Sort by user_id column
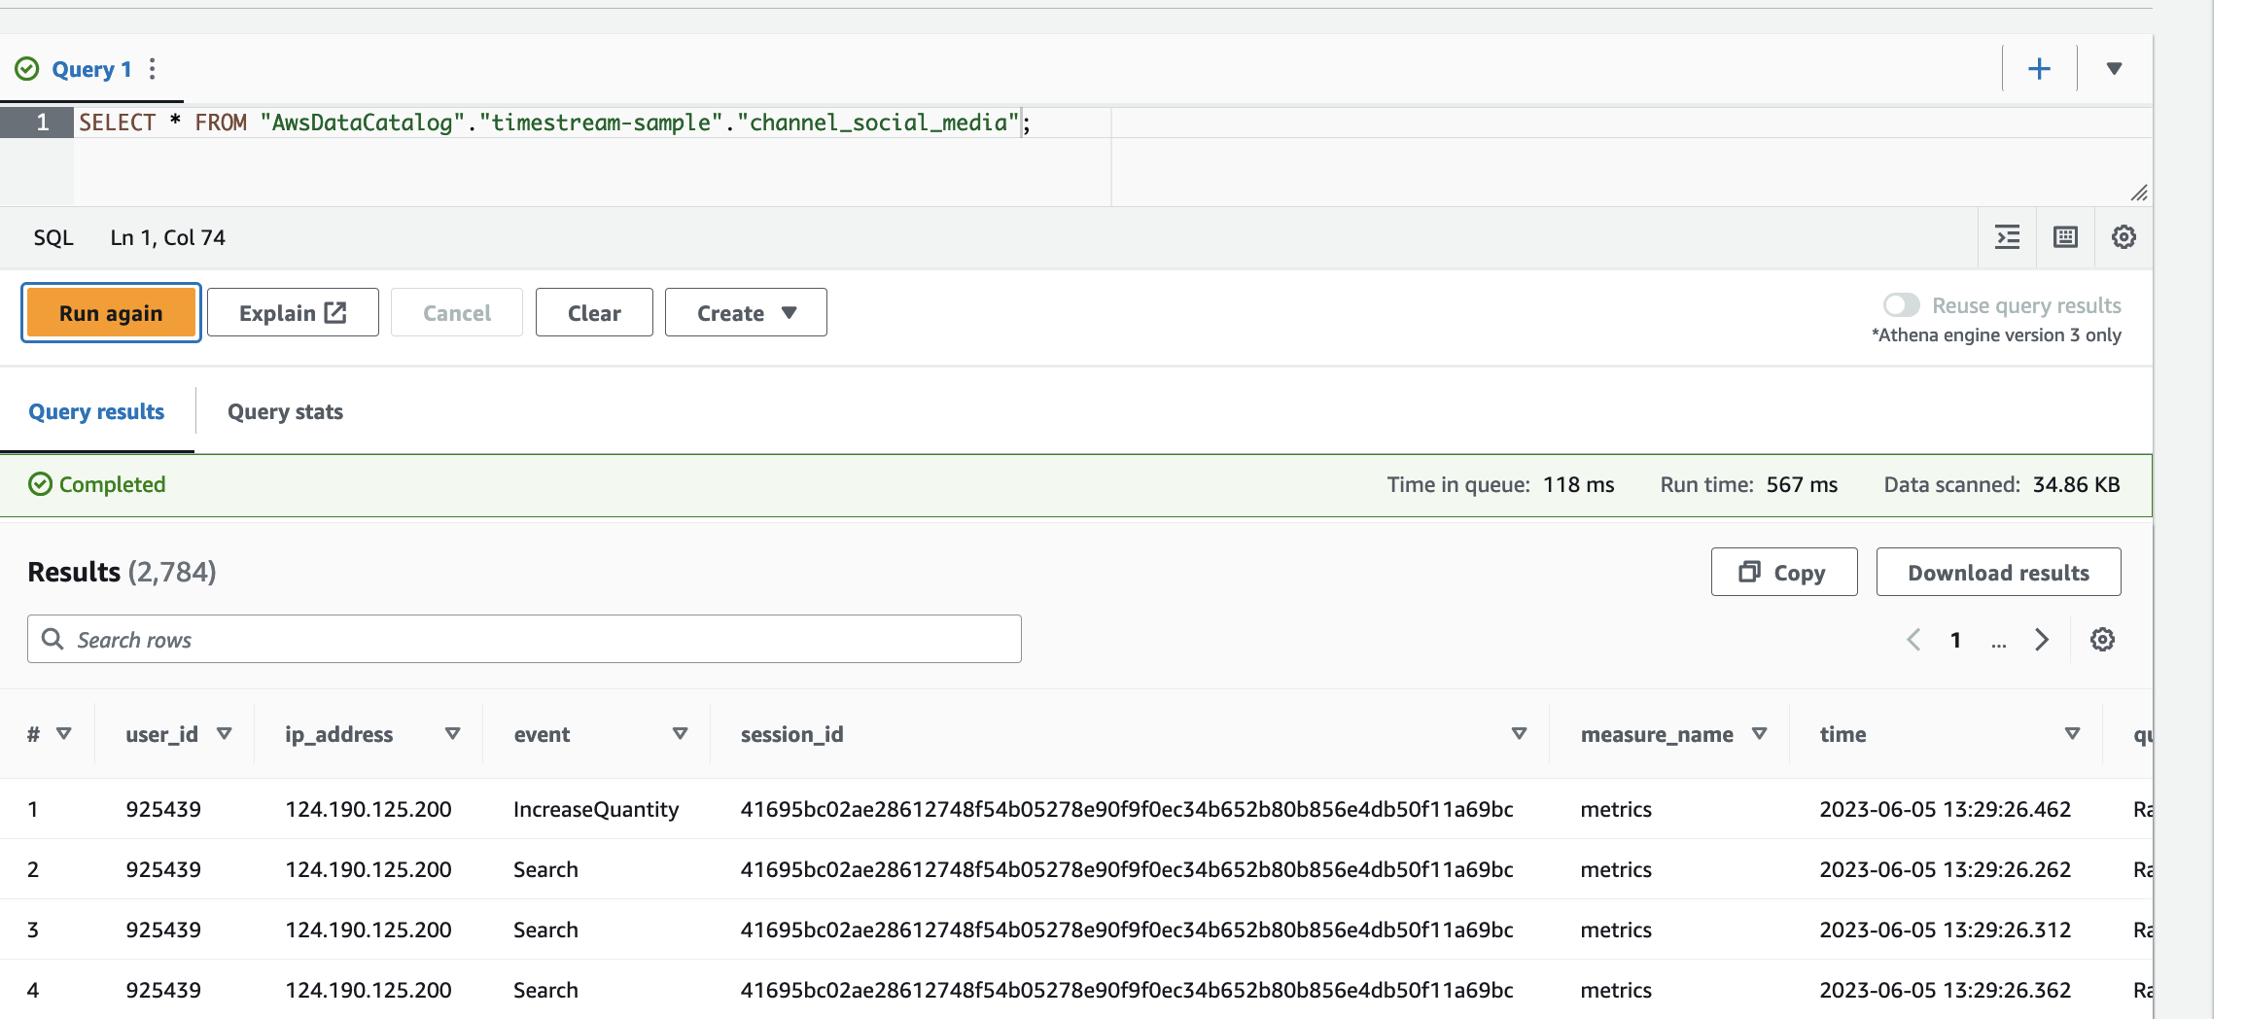 pyautogui.click(x=225, y=734)
